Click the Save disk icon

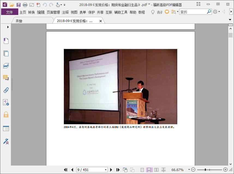19,5
